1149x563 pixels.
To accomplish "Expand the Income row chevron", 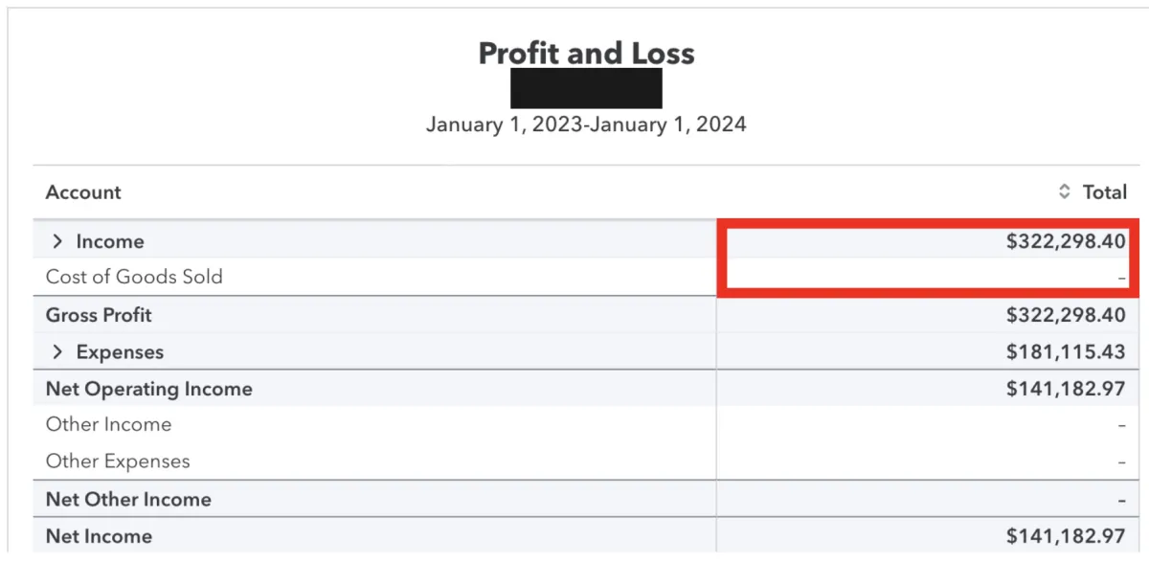I will [x=57, y=242].
